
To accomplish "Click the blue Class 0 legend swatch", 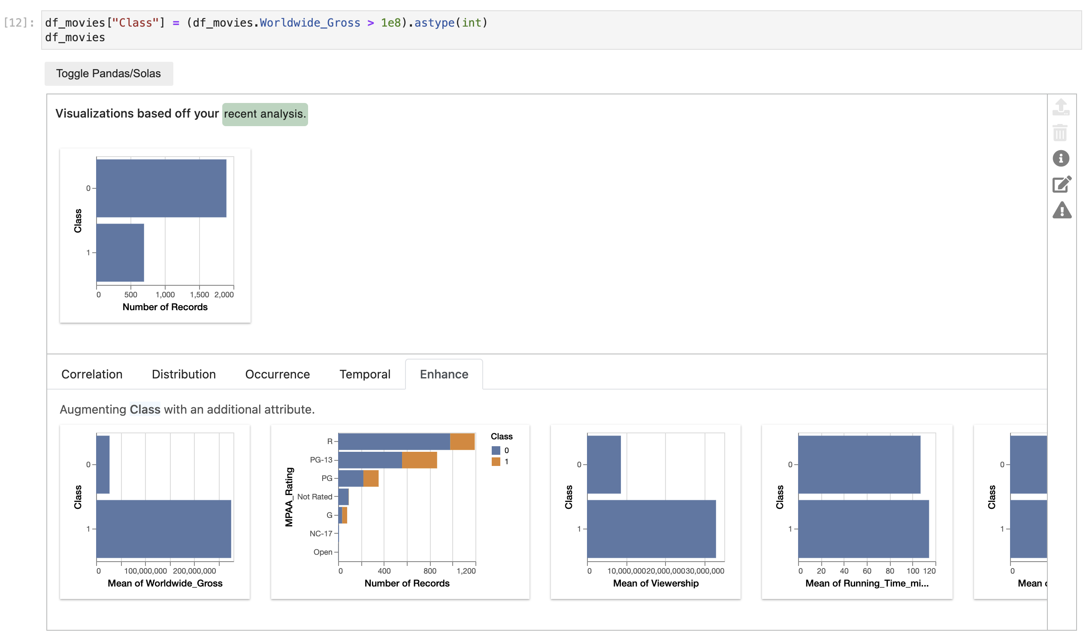I will click(496, 451).
